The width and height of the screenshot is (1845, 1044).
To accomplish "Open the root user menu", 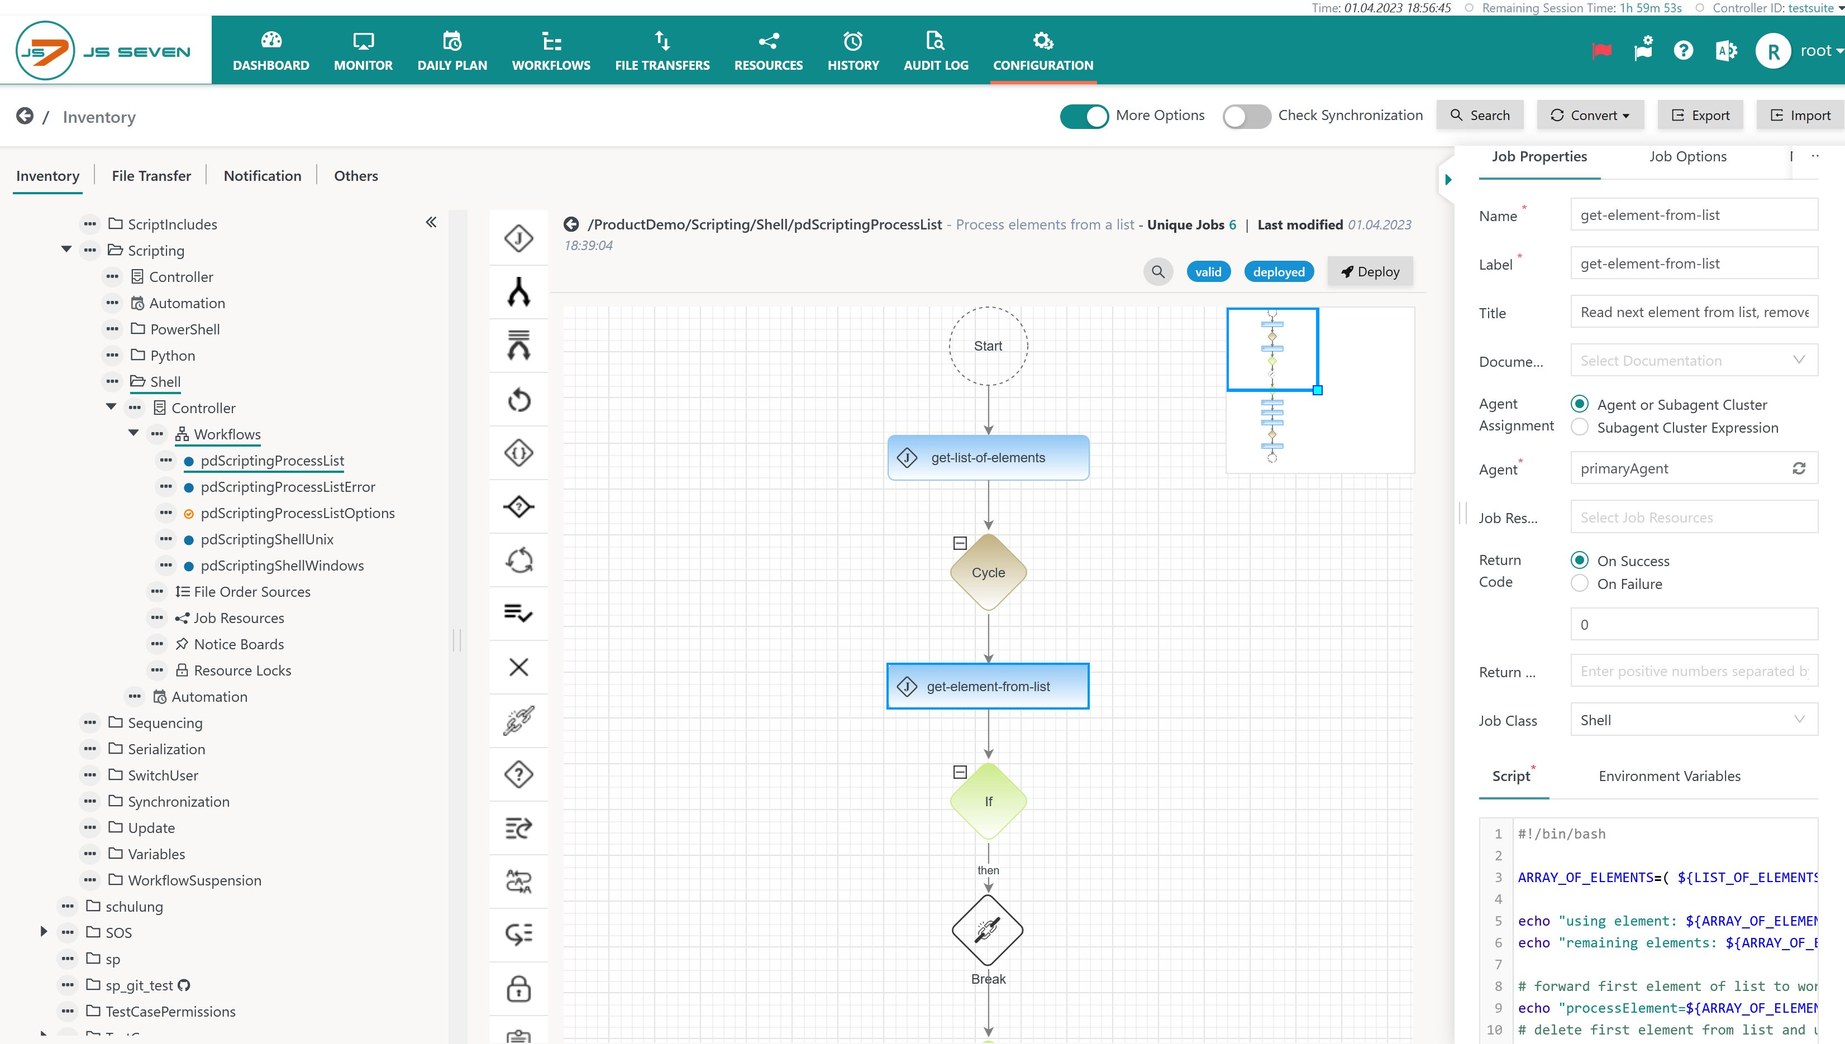I will click(x=1799, y=51).
